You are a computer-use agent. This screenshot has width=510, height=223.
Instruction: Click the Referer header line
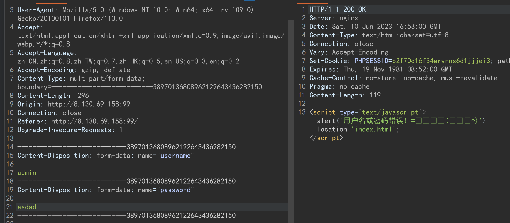[x=77, y=121]
